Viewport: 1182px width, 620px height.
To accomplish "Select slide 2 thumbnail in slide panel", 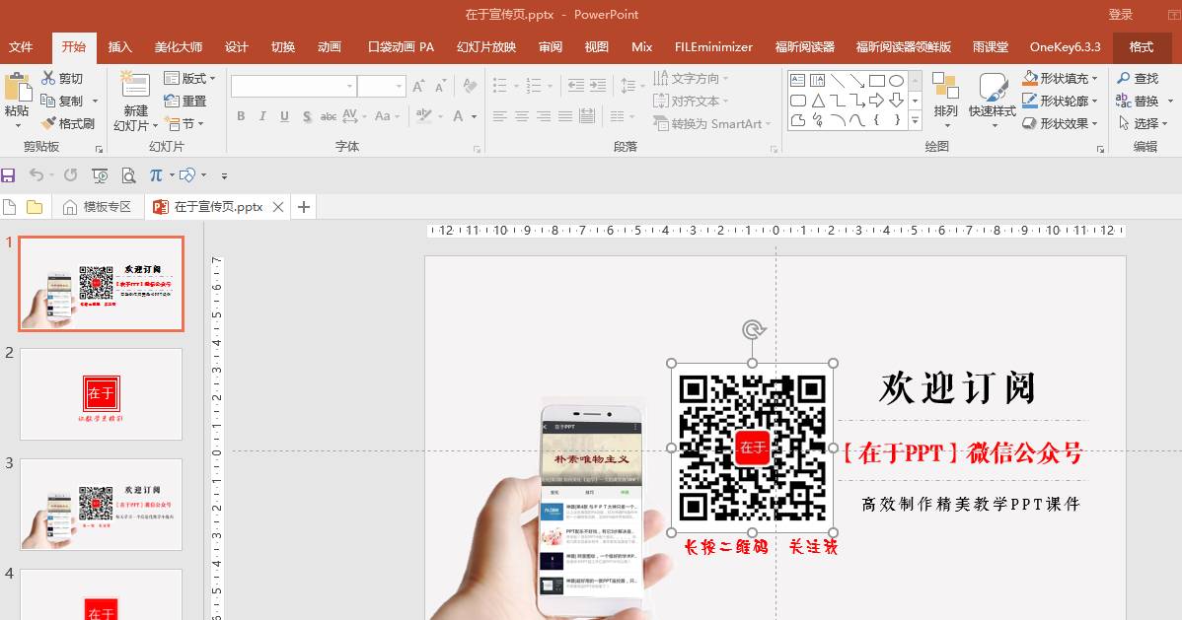I will [101, 393].
